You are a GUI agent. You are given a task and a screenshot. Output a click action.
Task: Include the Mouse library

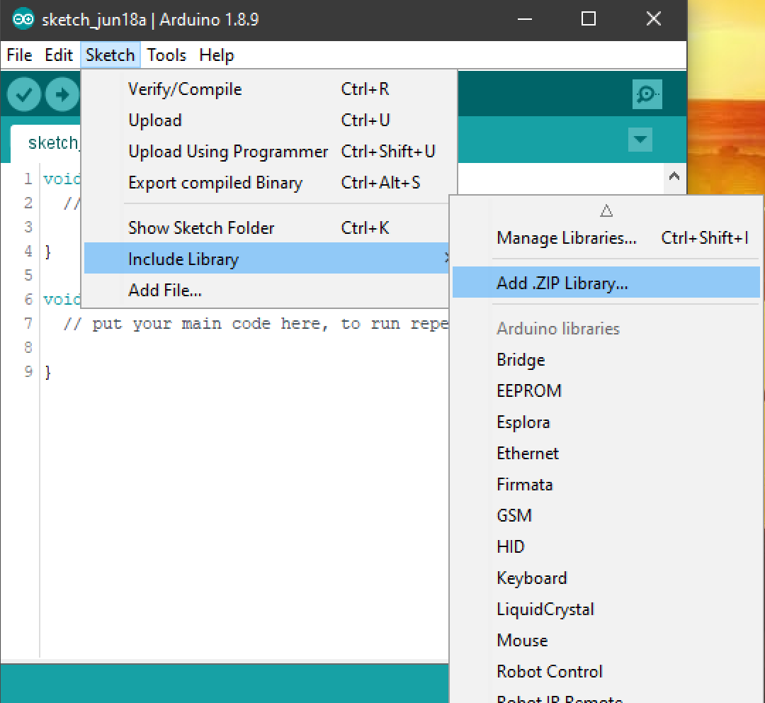606,641
